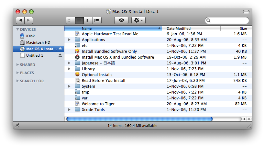The image size is (265, 147).
Task: Open the Install Bundled Software Only package
Action: pos(109,51)
